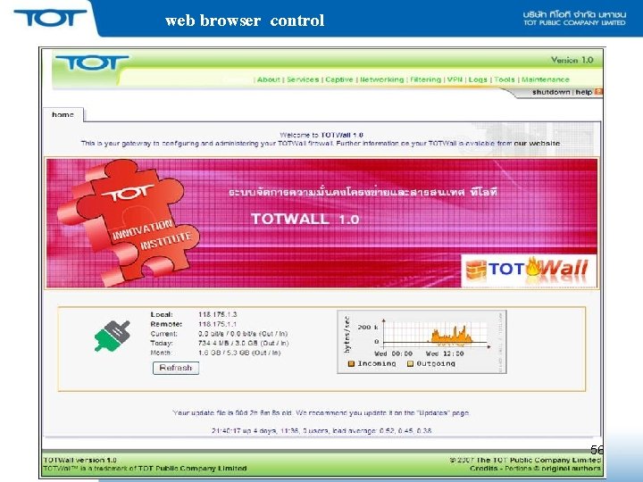
Task: Open the Filtering menu
Action: [426, 79]
